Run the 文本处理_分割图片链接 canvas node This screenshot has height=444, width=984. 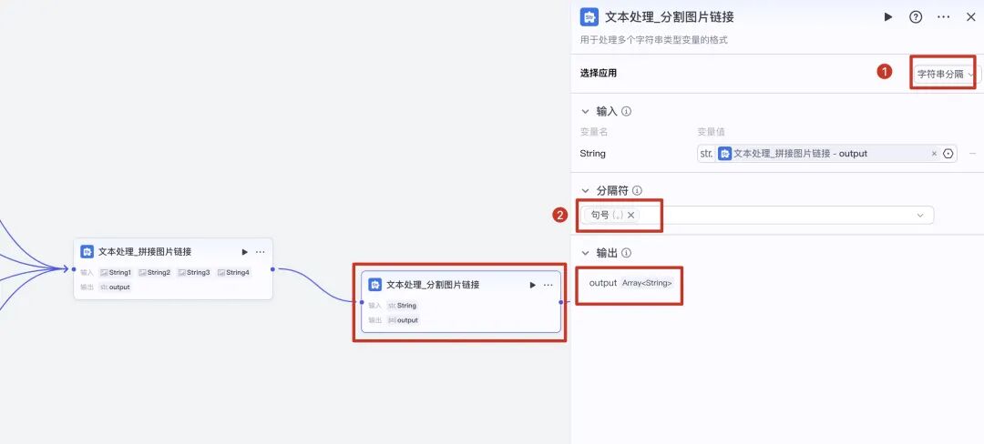tap(533, 285)
